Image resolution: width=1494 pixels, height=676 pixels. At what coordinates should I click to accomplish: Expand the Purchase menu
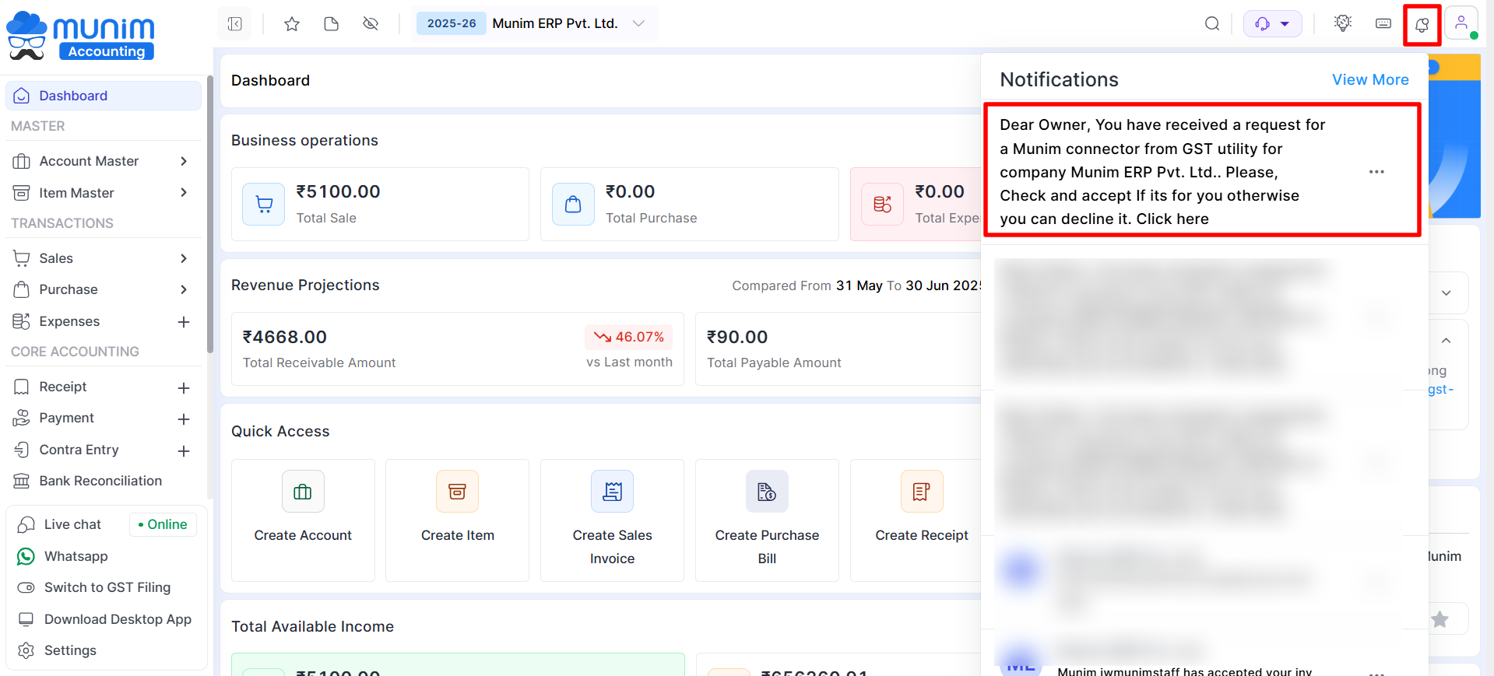(184, 289)
